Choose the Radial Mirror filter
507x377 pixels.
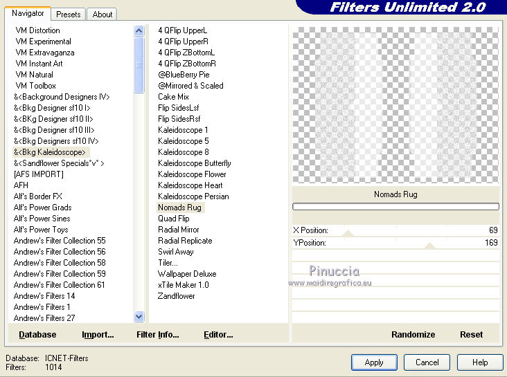click(x=179, y=230)
